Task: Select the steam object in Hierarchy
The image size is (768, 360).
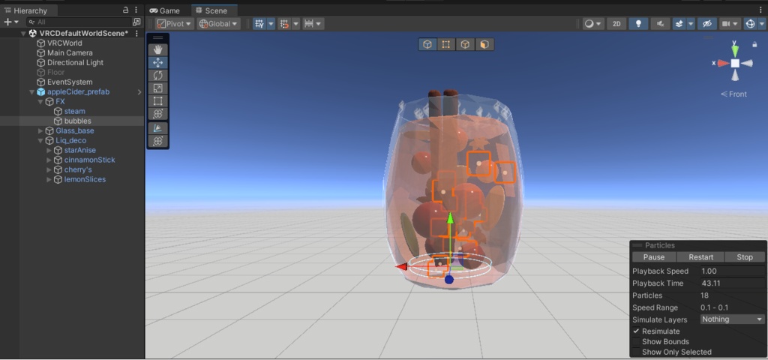Action: [x=74, y=111]
